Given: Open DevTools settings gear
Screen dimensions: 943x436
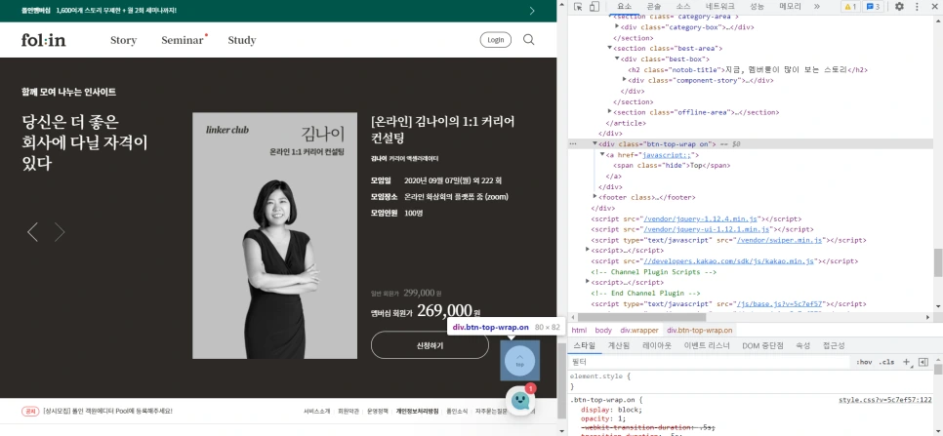Looking at the screenshot, I should click(x=899, y=7).
